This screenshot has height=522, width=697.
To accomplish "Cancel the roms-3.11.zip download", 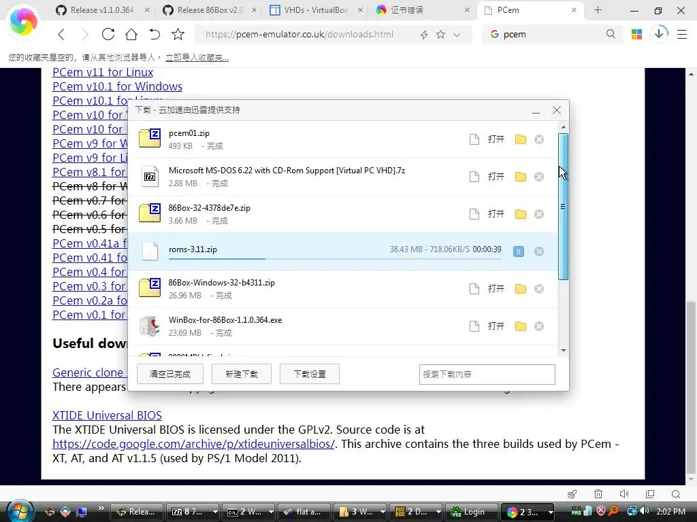I will coord(539,251).
